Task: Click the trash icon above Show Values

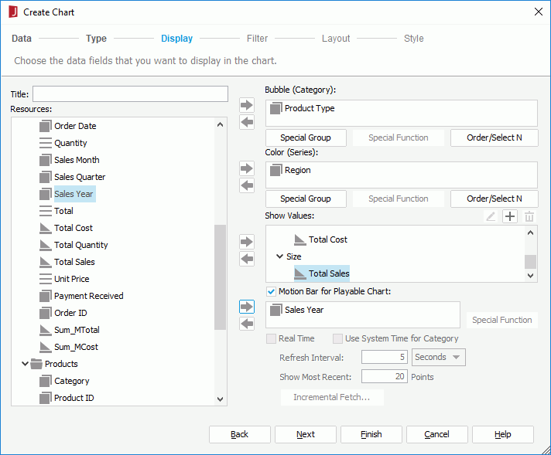Action: (x=529, y=216)
